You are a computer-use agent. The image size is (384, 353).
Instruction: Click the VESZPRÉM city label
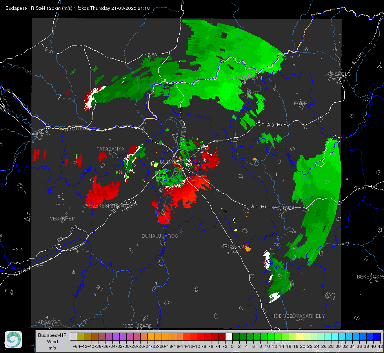63,219
